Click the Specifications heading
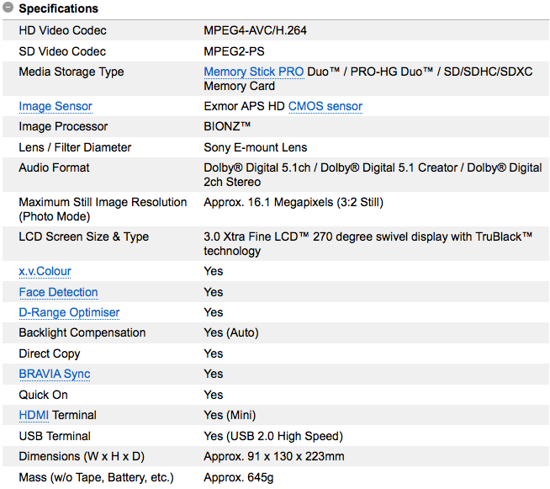The width and height of the screenshot is (550, 489). coord(59,8)
